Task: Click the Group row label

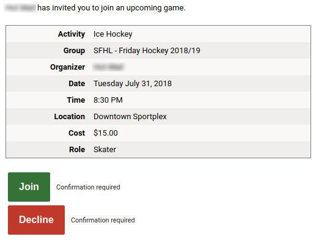Action: click(74, 51)
